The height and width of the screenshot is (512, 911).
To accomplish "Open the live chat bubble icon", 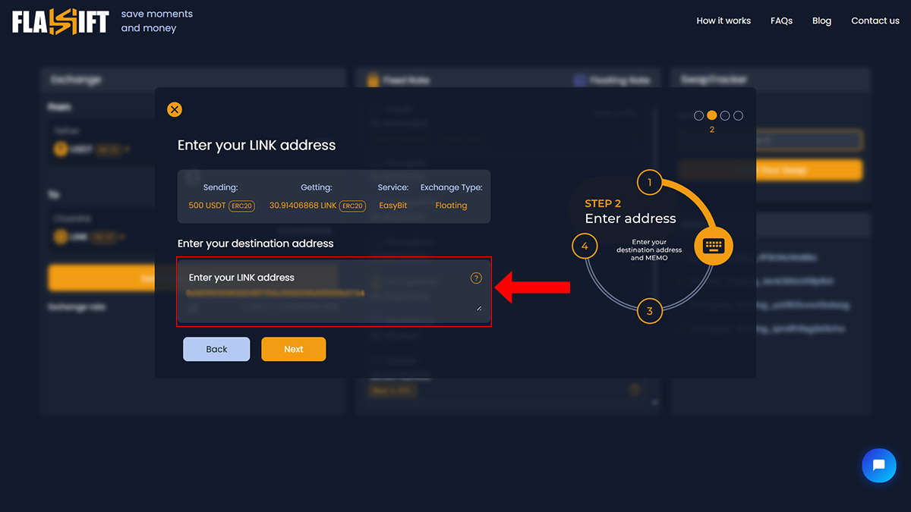I will click(x=879, y=465).
